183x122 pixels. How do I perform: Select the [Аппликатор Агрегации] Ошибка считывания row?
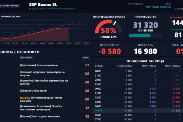tap(45, 108)
